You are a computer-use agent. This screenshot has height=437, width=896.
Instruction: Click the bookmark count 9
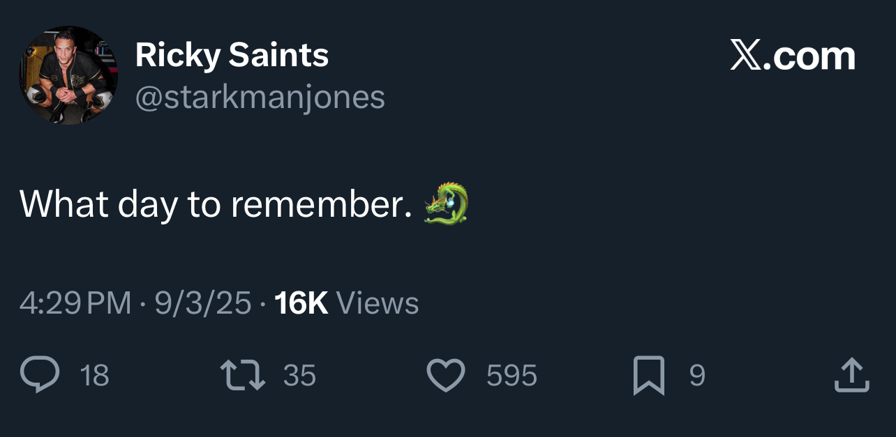697,376
